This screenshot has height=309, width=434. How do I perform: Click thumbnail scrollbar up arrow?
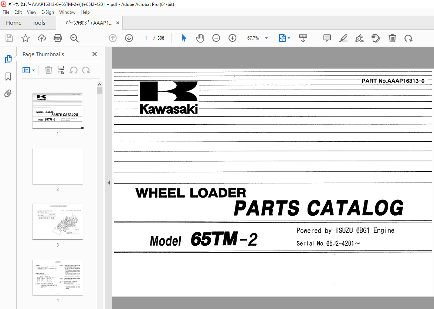(x=100, y=84)
